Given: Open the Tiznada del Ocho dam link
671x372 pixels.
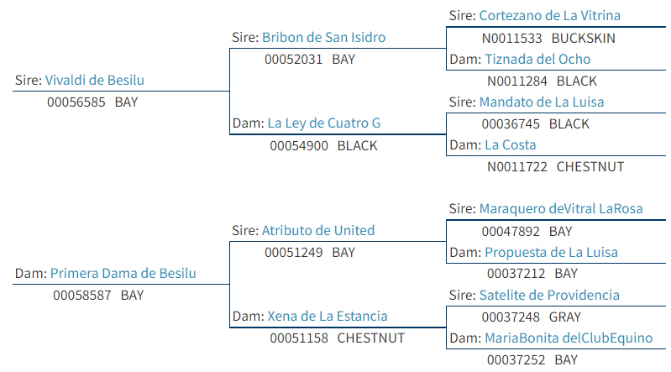Looking at the screenshot, I should point(537,59).
